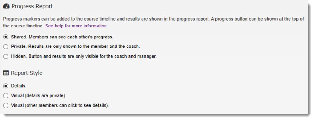314x120 pixels.
Task: Choose Visual (other members can click) radio
Action: pyautogui.click(x=6, y=105)
